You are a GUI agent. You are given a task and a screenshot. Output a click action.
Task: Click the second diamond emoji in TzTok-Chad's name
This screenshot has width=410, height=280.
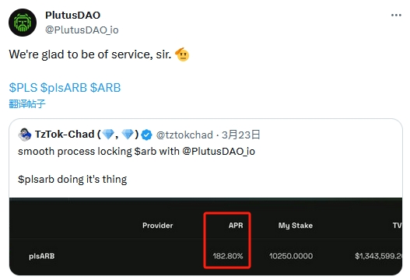tap(128, 134)
